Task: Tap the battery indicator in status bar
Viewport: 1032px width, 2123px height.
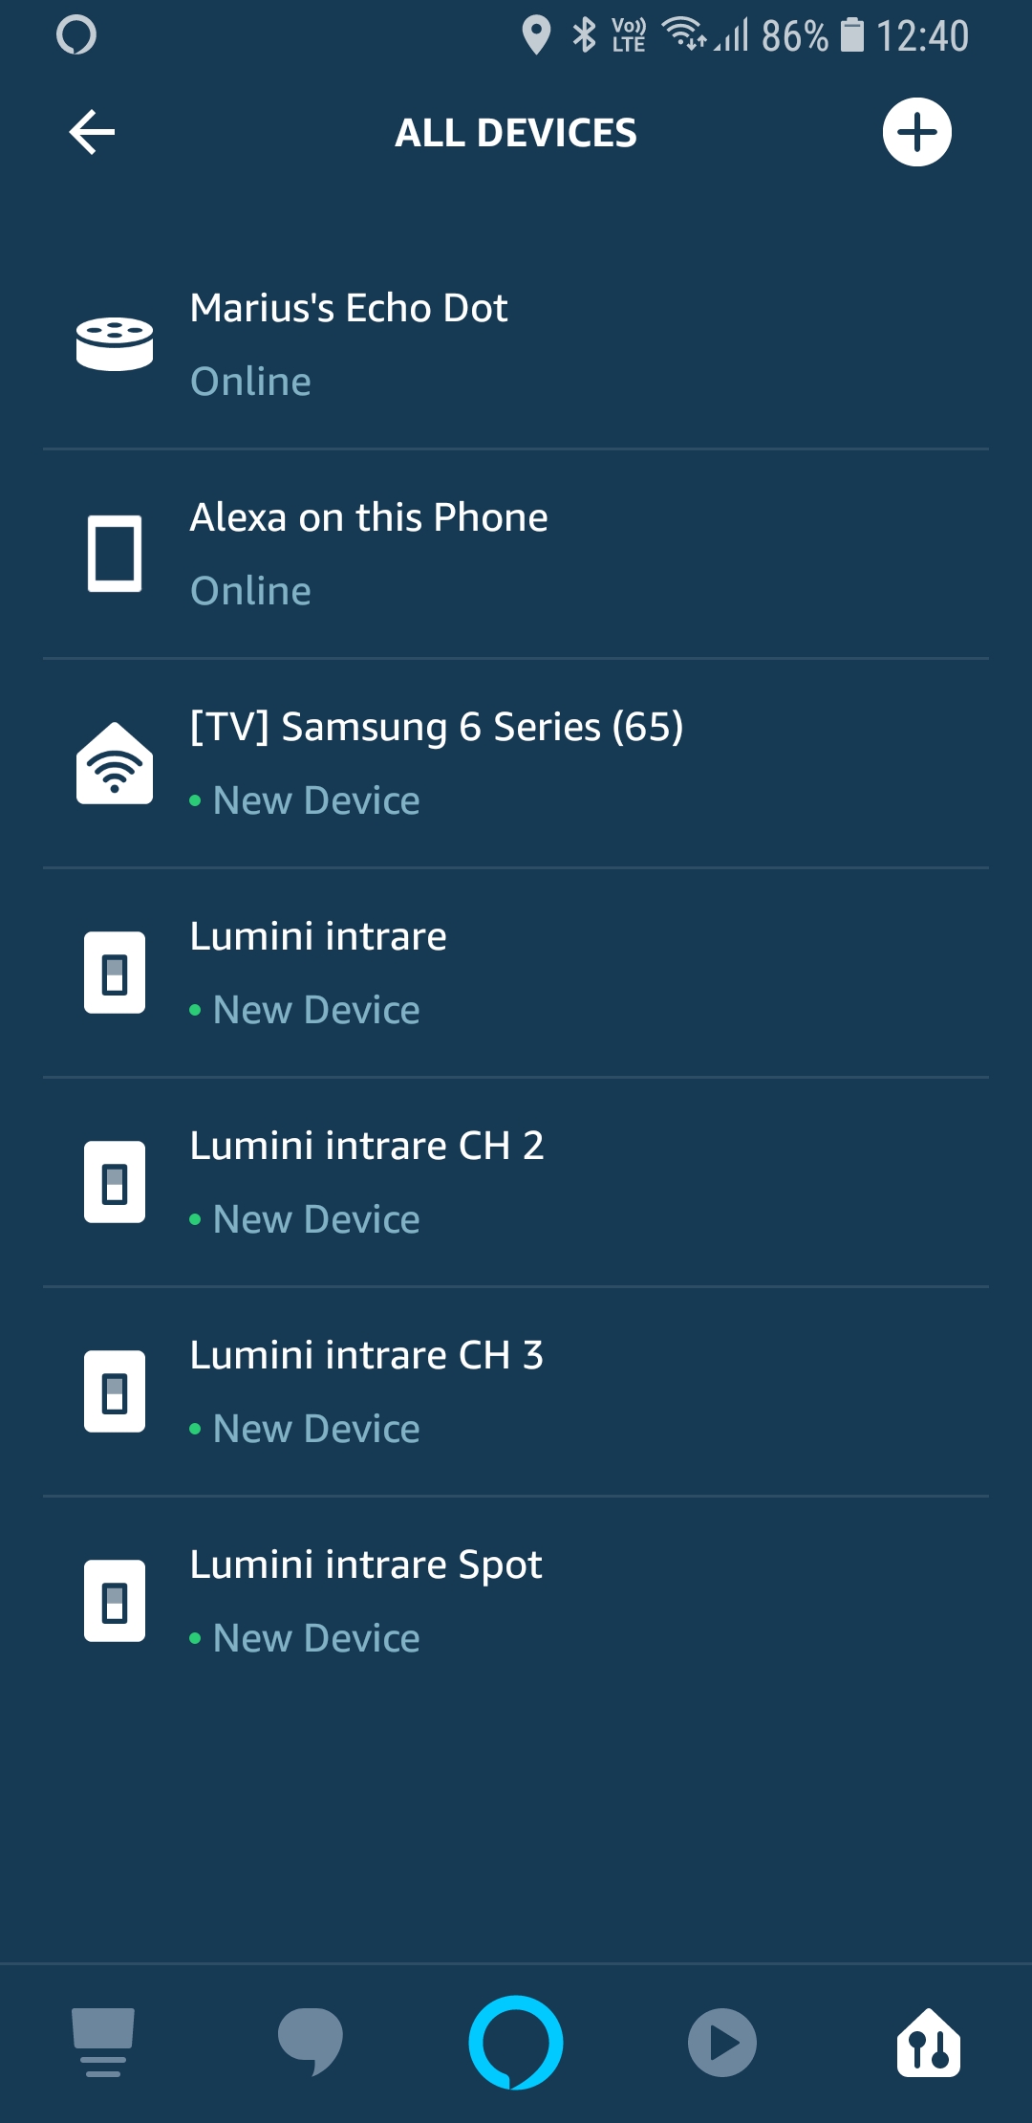Action: [x=851, y=35]
